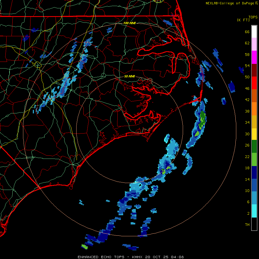This screenshot has height=259, width=259.
Task: Click the medium blue 18 kft legend swatch
Action: [x=254, y=185]
